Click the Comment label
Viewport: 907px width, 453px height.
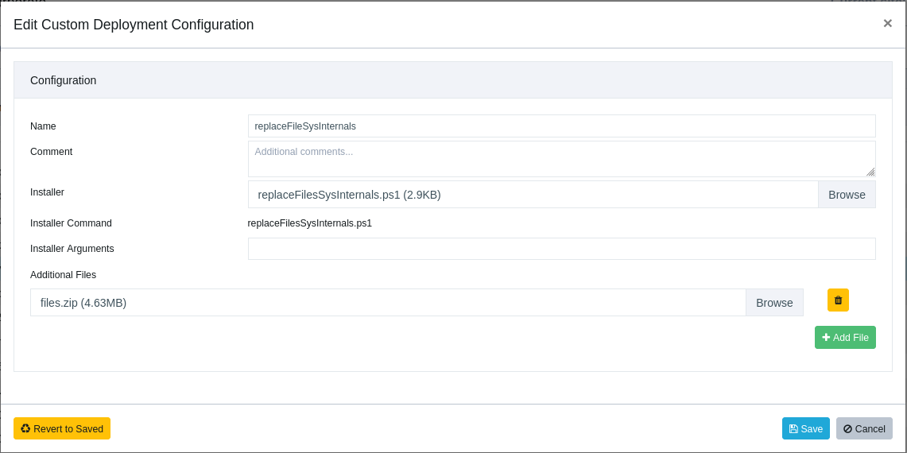[52, 152]
